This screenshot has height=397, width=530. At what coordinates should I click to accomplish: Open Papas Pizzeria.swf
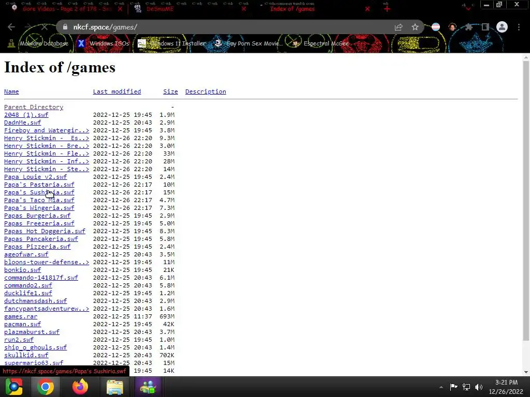pos(37,247)
